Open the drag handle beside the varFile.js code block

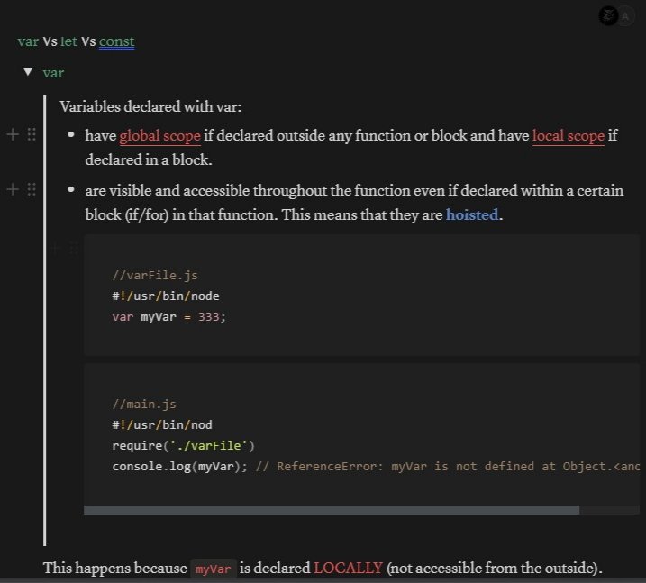tap(74, 248)
